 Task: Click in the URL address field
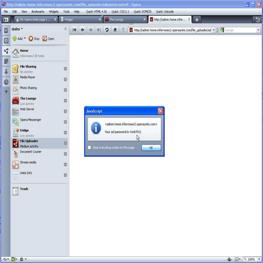172,30
